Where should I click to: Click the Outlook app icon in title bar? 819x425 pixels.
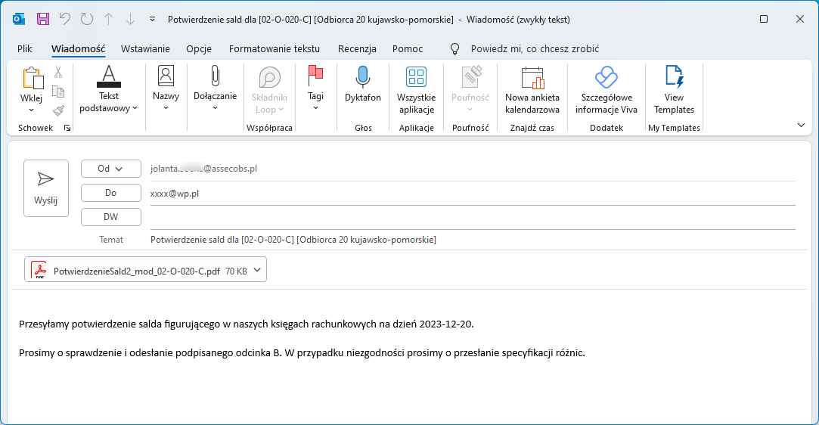coord(19,20)
